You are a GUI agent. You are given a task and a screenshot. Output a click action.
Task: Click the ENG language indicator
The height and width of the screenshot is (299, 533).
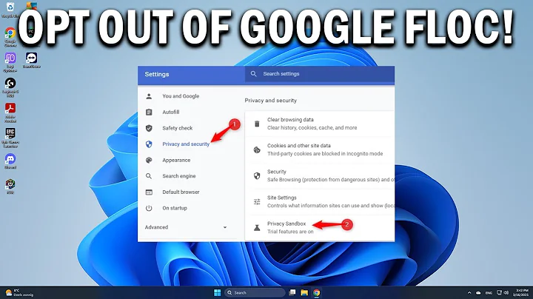(x=489, y=293)
